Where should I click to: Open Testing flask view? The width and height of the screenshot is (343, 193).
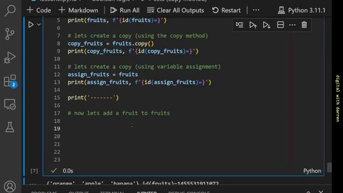point(10,127)
